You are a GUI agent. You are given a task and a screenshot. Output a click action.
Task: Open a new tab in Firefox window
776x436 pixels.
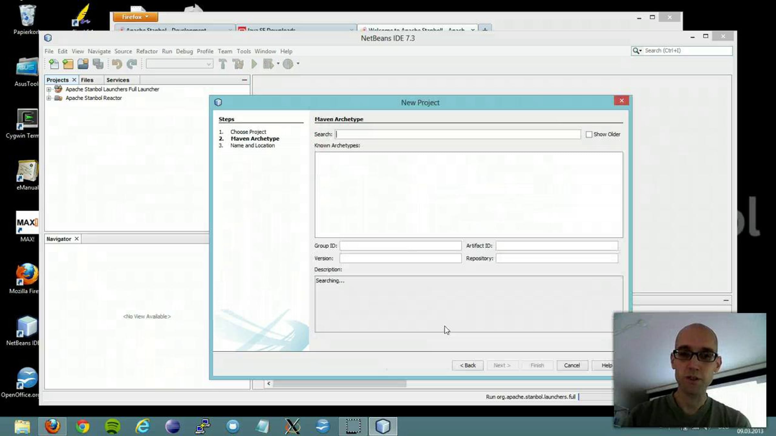[485, 30]
